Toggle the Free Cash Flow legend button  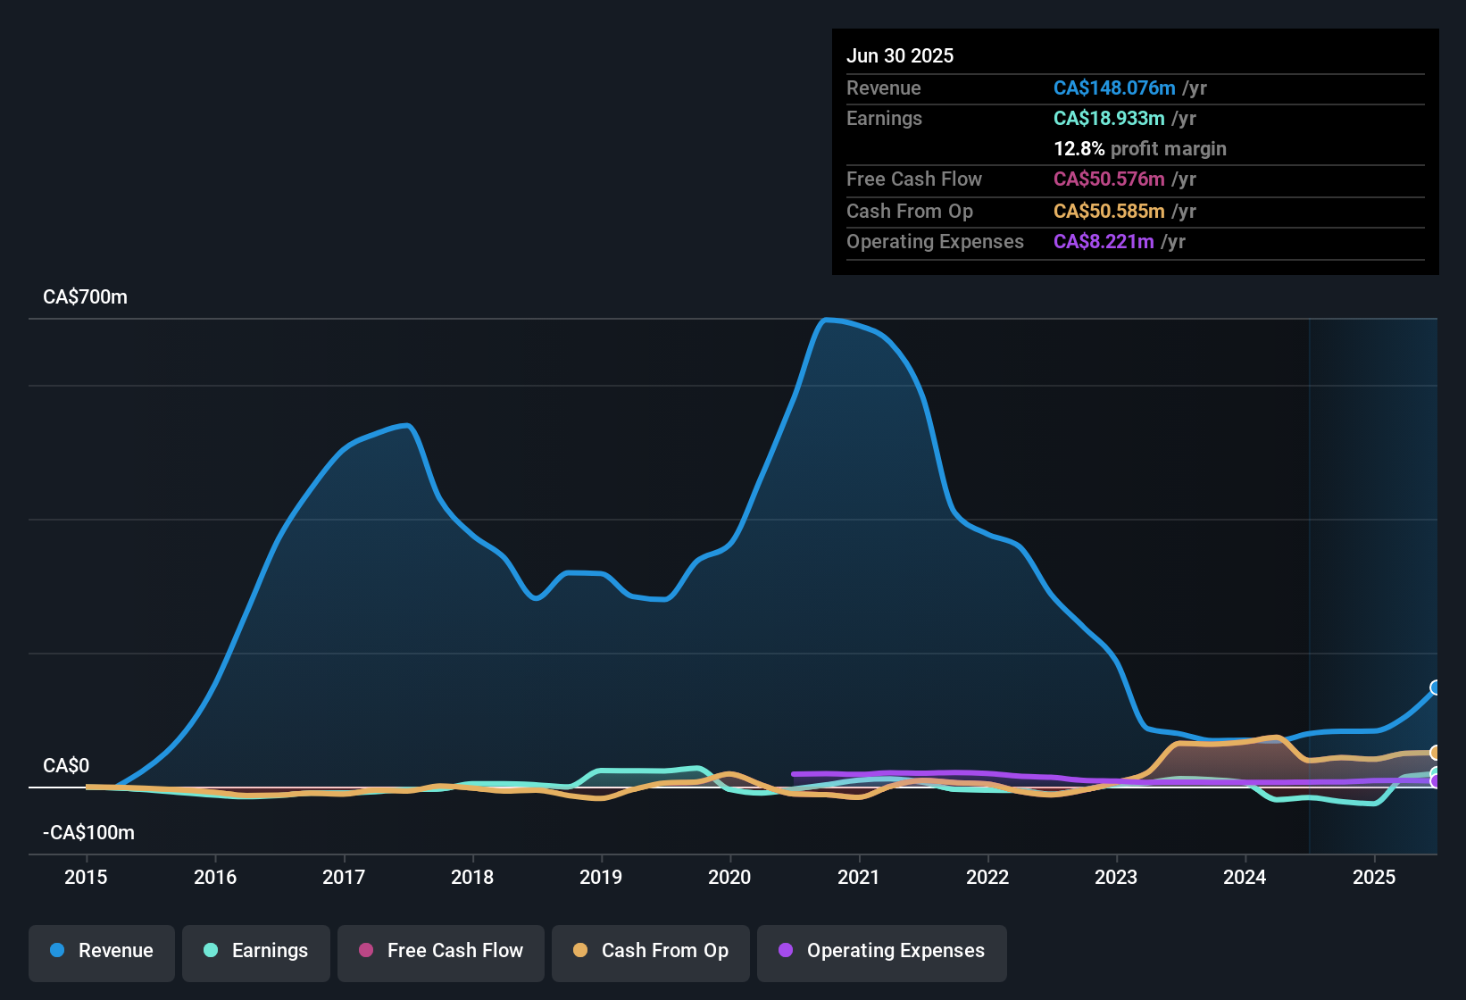(441, 951)
